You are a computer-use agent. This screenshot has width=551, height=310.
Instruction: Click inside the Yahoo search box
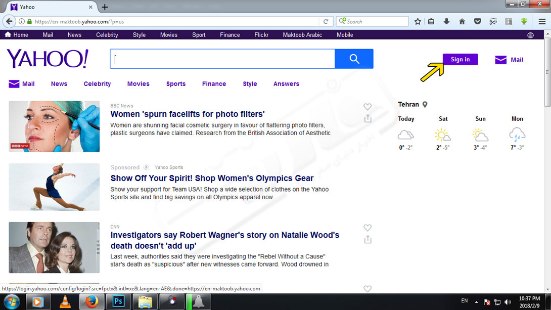pos(222,59)
